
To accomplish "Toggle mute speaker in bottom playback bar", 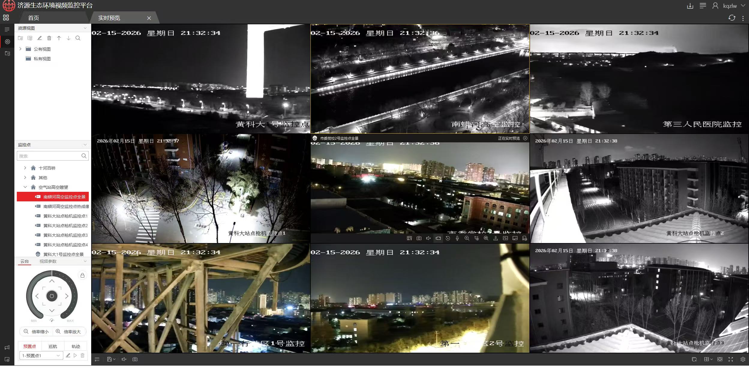I will [x=124, y=359].
